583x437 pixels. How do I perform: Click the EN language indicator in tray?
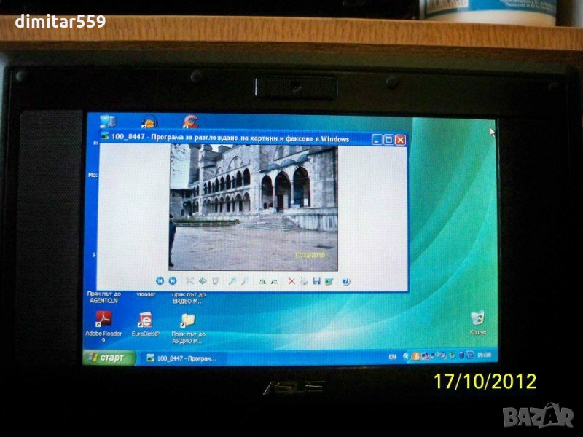coord(392,356)
